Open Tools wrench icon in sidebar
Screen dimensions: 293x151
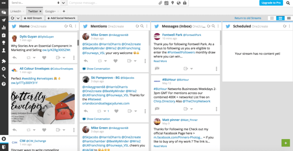4,76
